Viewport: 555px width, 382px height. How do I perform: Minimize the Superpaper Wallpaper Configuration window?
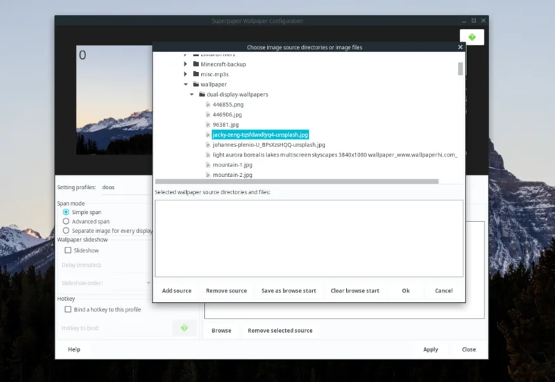click(464, 21)
